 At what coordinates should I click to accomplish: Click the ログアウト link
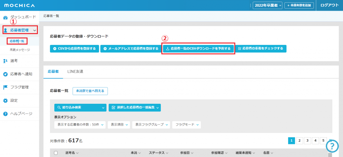[330, 5]
